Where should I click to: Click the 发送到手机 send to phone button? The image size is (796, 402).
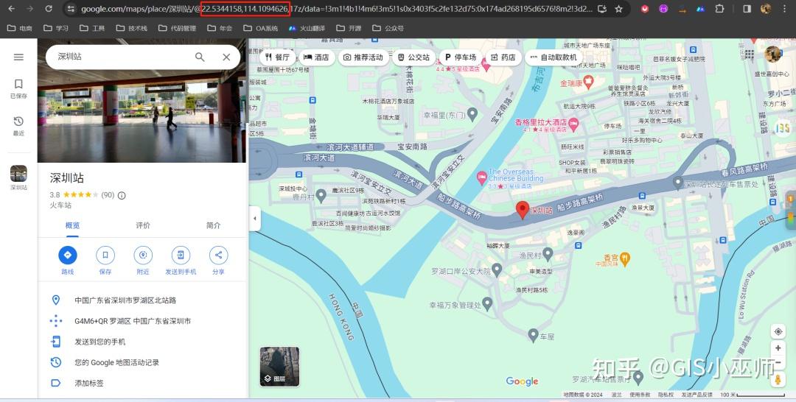[181, 260]
